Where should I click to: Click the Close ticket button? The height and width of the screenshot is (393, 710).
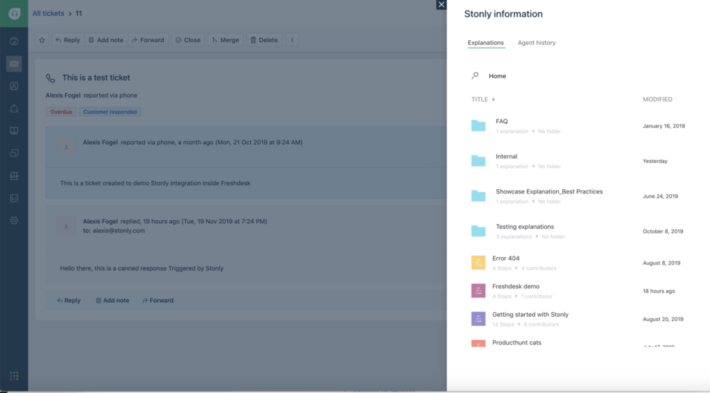(188, 40)
